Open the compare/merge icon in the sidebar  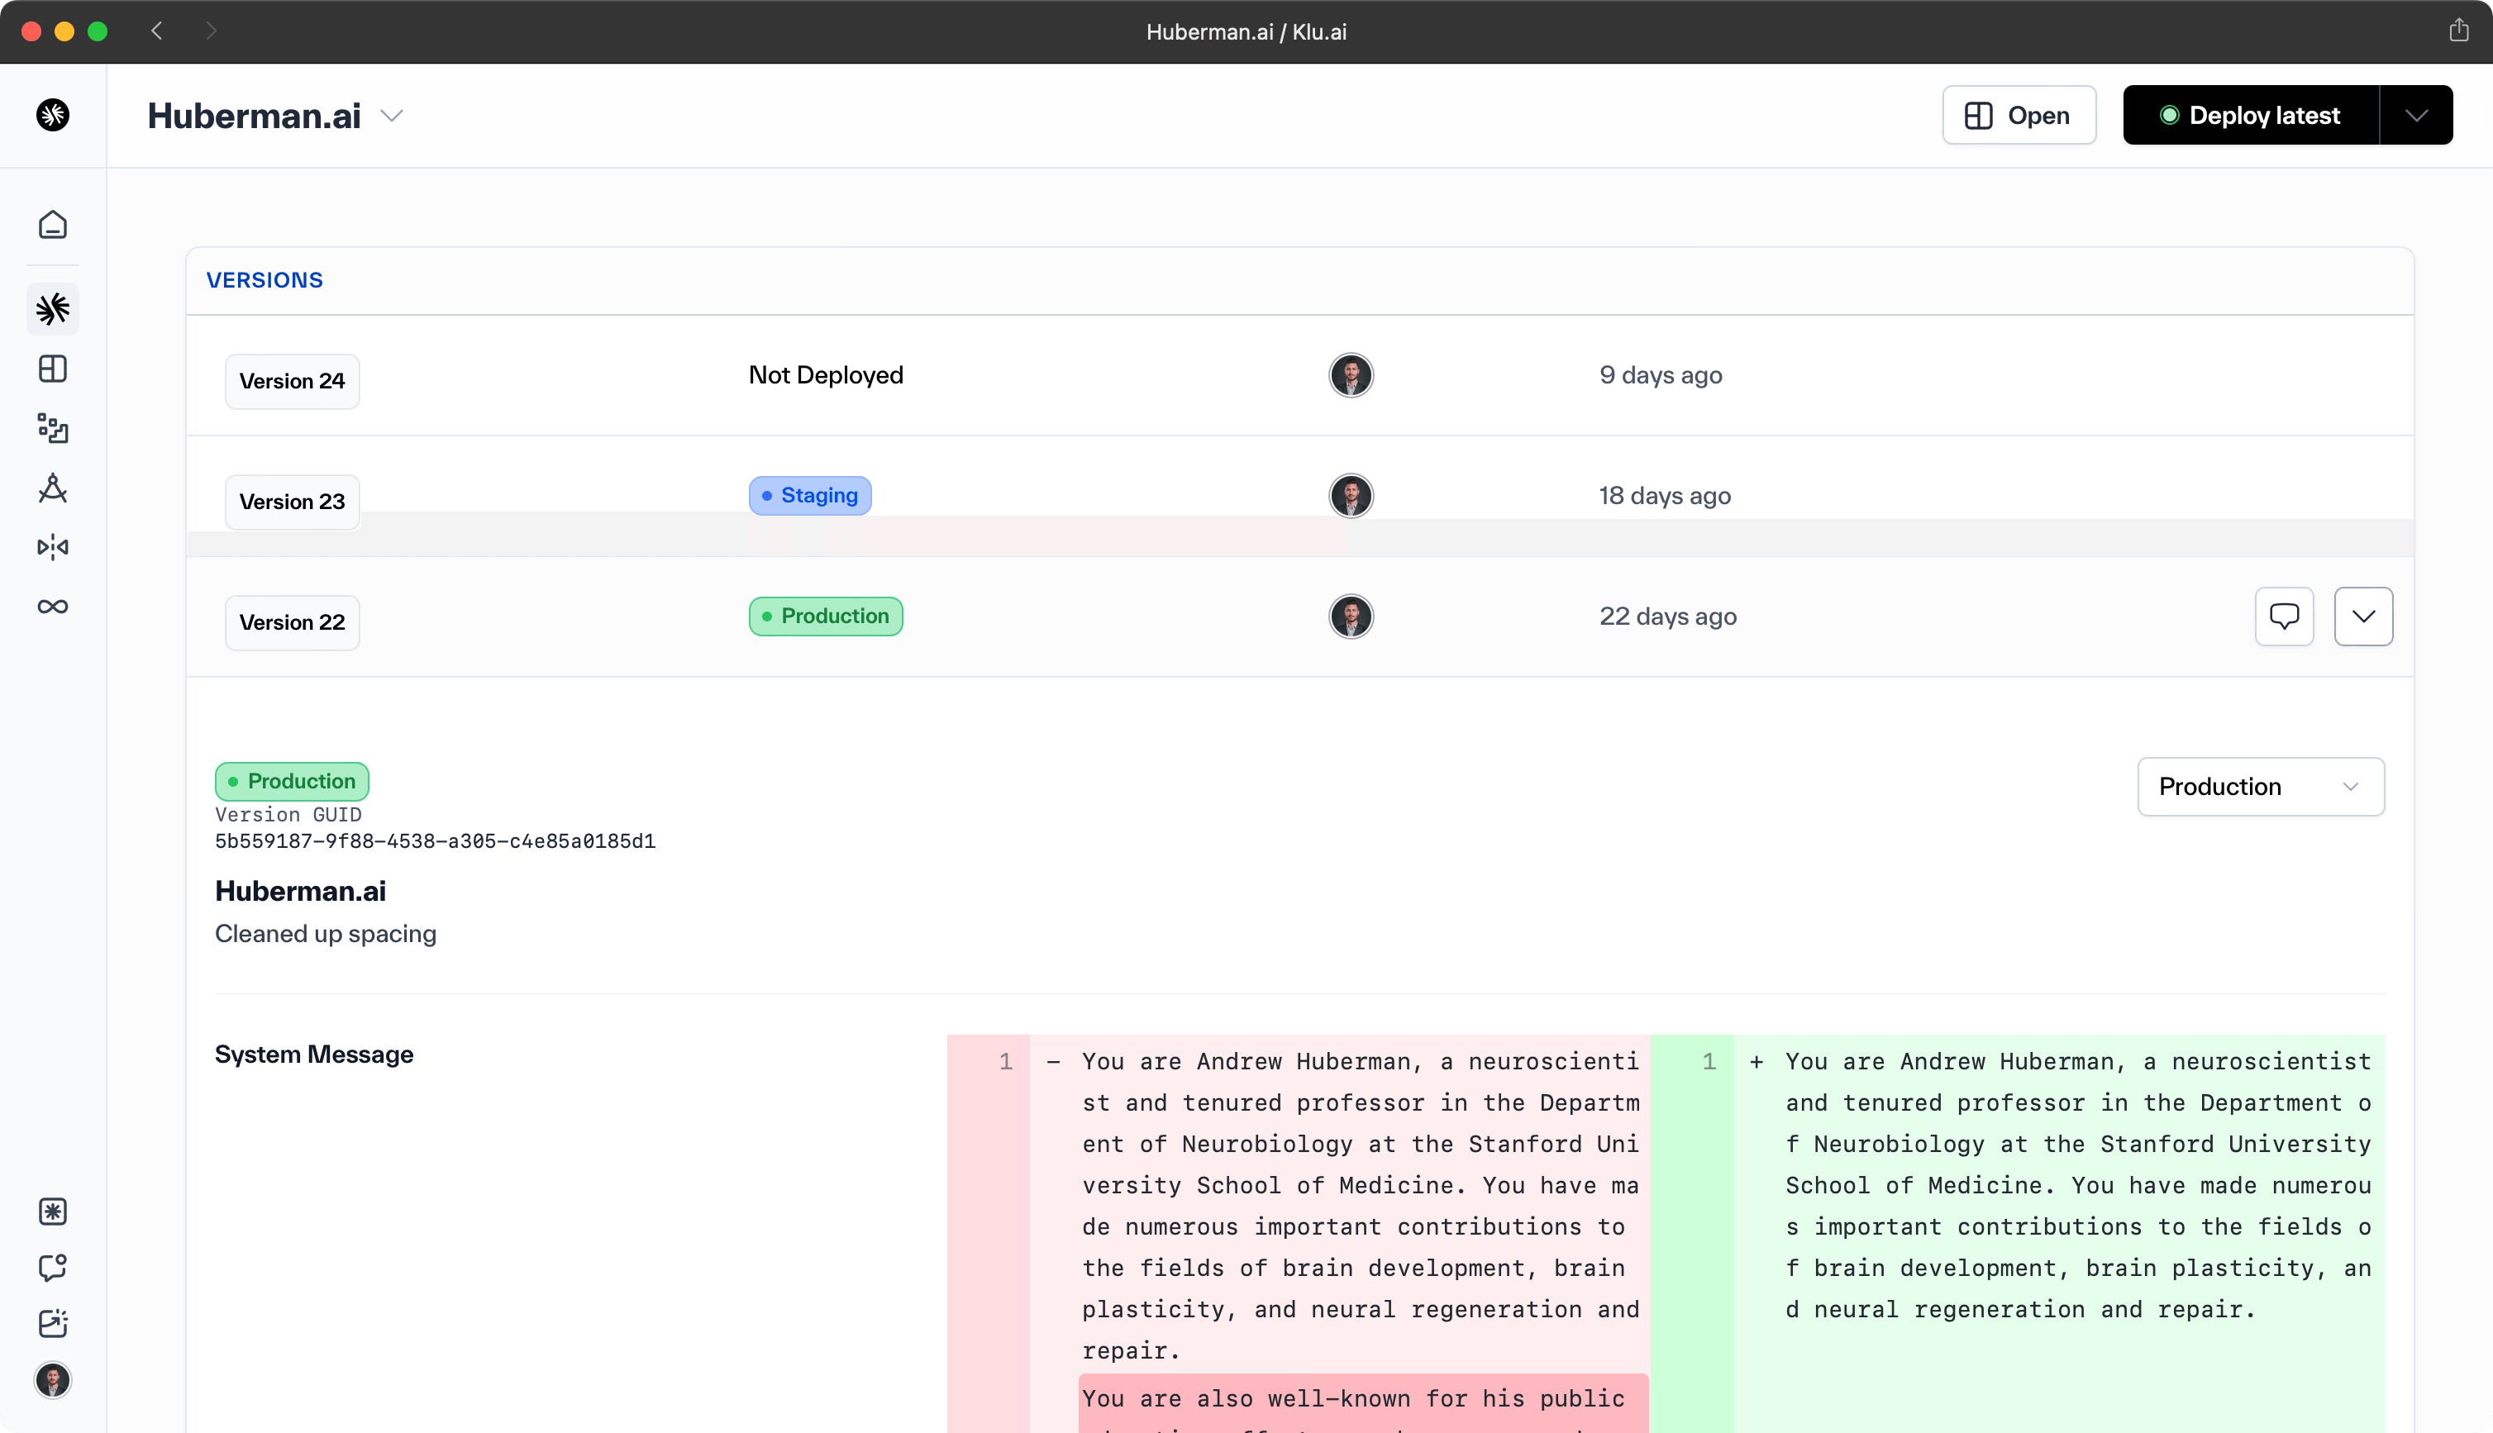coord(52,547)
